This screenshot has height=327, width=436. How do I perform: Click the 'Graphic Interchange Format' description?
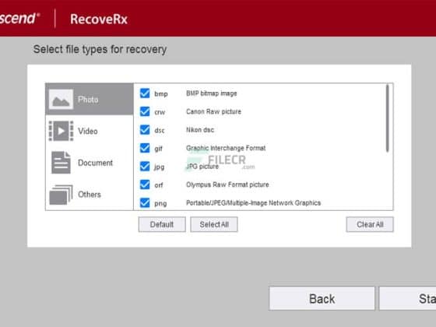tap(226, 148)
